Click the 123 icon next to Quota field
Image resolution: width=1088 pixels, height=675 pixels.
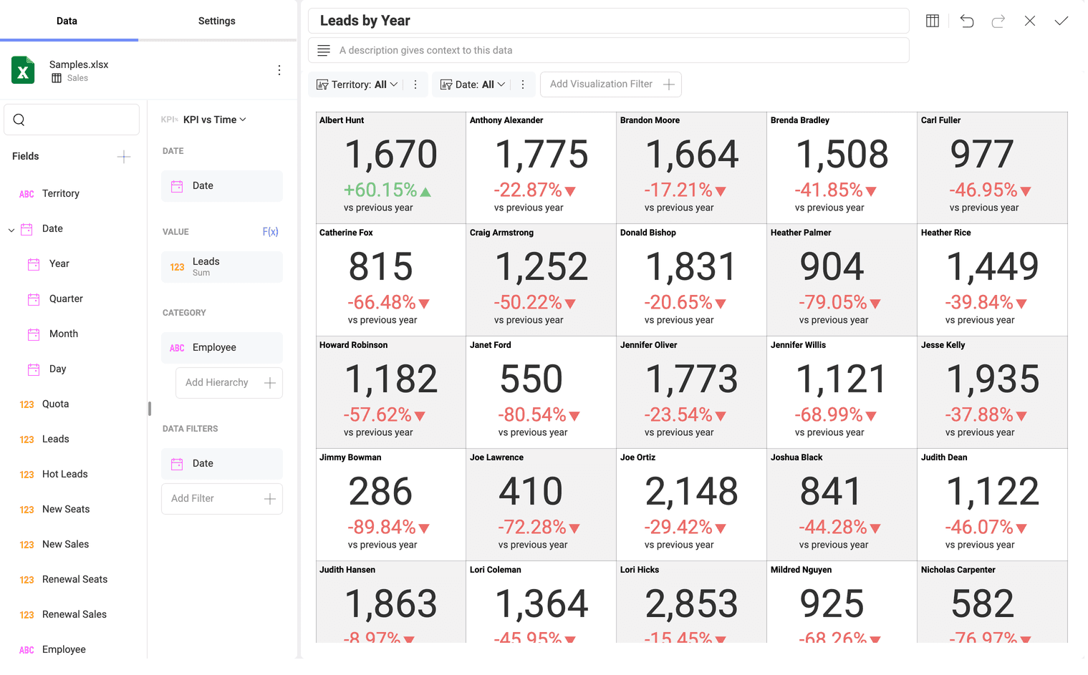[27, 404]
